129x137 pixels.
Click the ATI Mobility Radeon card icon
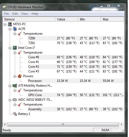(x=15, y=86)
